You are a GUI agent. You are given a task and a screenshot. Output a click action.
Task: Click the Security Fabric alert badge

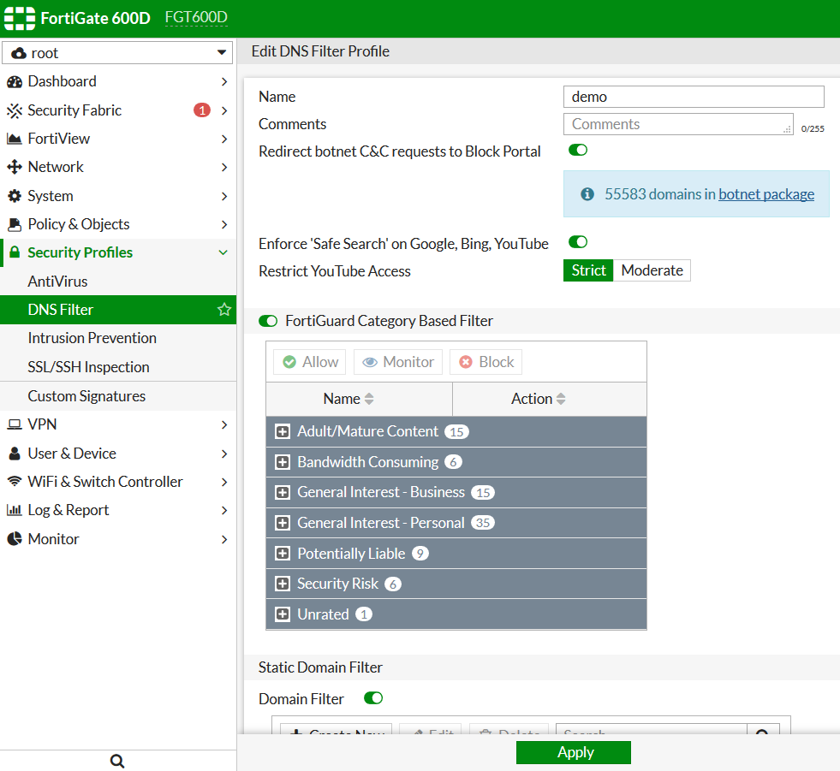[201, 110]
